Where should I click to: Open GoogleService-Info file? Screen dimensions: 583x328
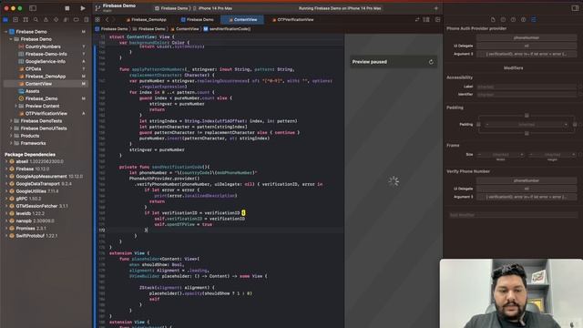[46, 62]
